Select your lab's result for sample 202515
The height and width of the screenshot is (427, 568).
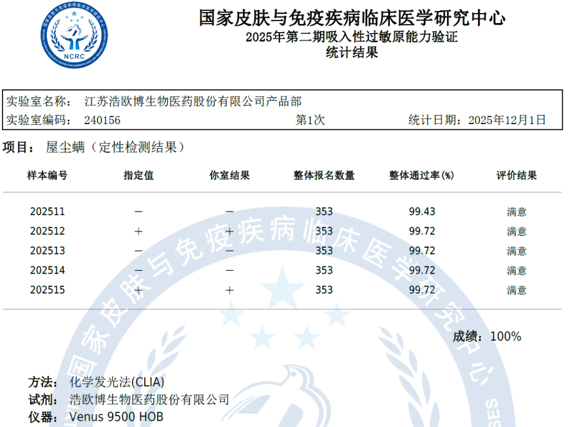tap(229, 290)
